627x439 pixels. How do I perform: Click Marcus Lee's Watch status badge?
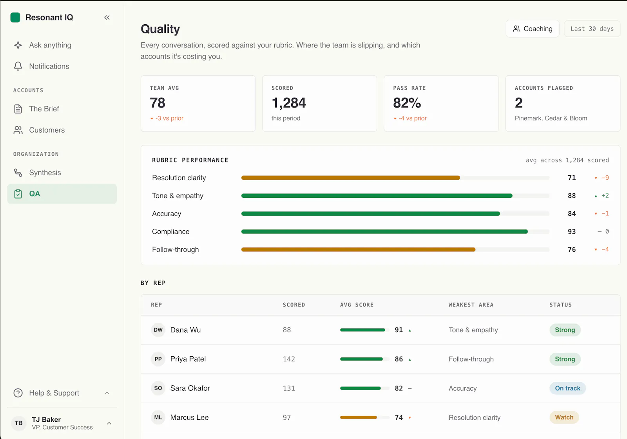(564, 417)
